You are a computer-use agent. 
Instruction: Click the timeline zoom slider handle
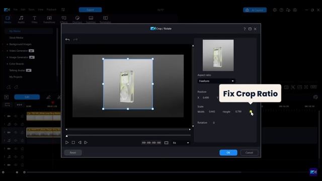[x=17, y=172]
